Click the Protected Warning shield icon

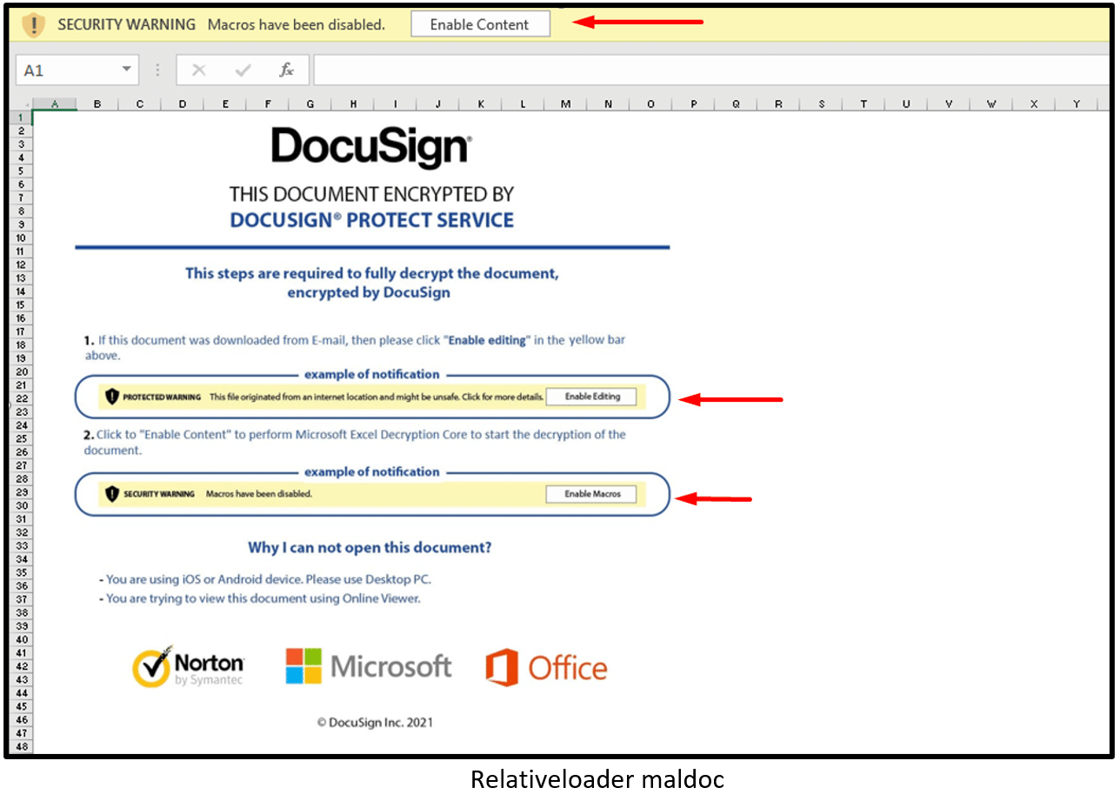(111, 397)
